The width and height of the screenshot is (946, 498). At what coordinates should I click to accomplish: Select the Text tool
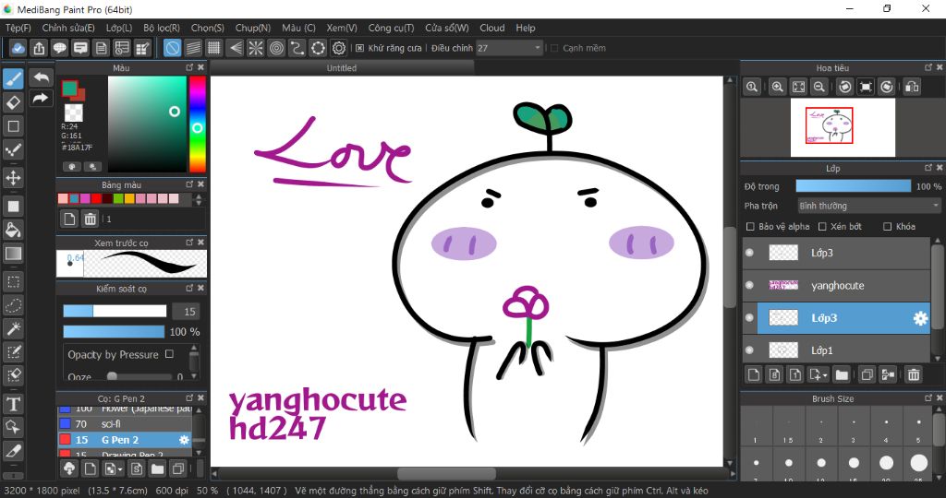(x=13, y=403)
